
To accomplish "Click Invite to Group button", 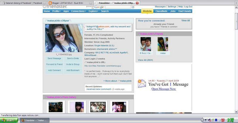I will coord(73,64).
